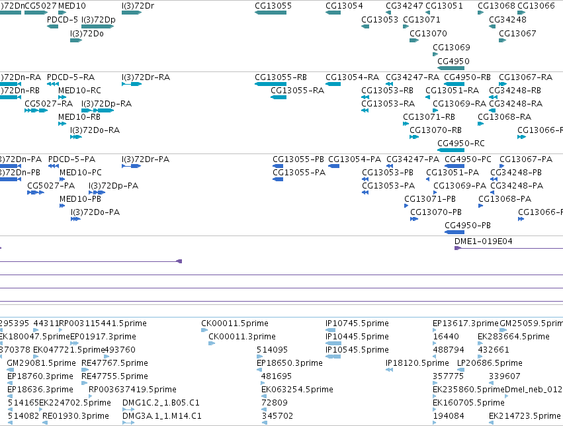563x426 pixels.
Task: Click EST EP18760.3prime
Action: 40,376
